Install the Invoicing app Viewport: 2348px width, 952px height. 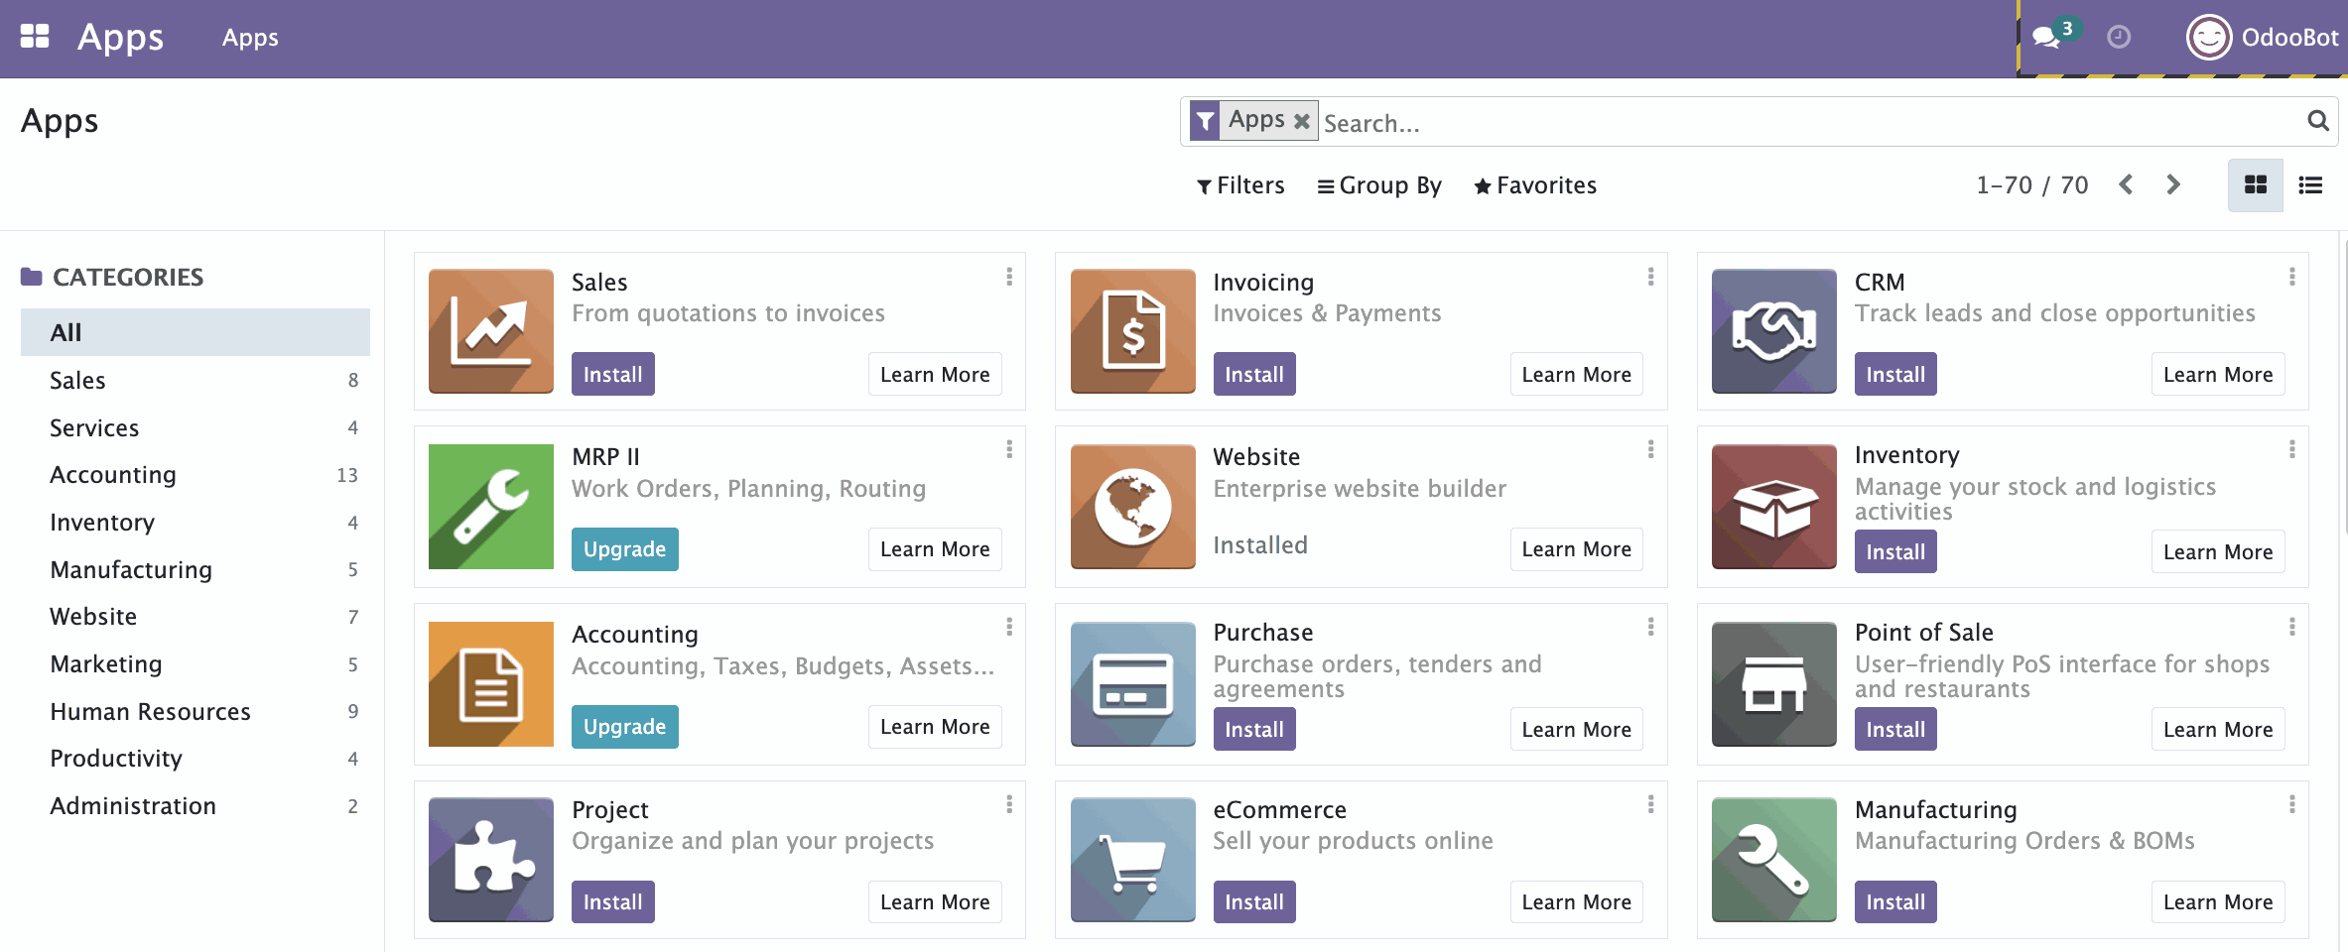click(1254, 374)
